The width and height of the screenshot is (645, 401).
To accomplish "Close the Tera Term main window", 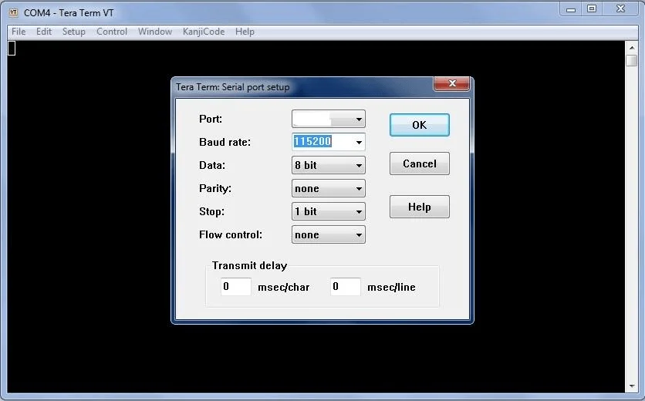I will tap(621, 9).
